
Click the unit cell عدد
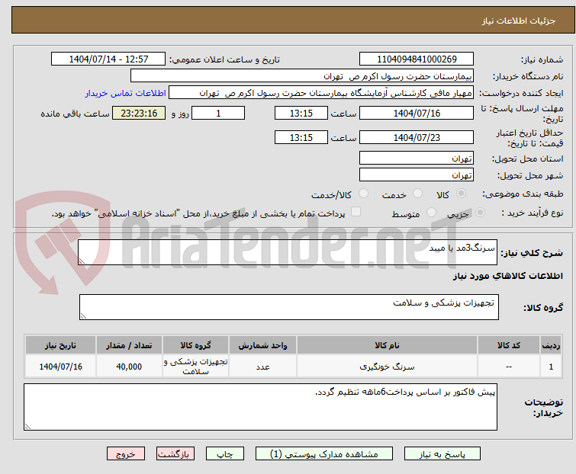(262, 366)
